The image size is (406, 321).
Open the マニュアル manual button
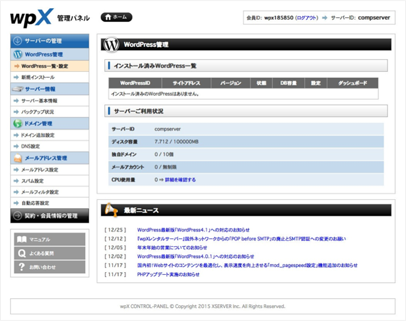point(49,240)
